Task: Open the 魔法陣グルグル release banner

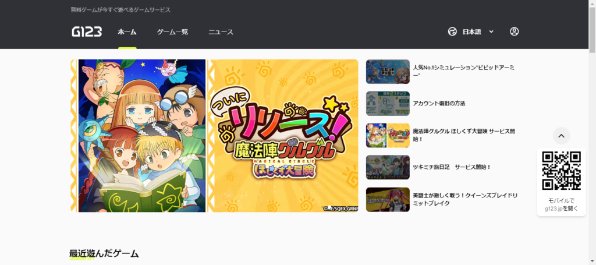Action: coord(214,136)
